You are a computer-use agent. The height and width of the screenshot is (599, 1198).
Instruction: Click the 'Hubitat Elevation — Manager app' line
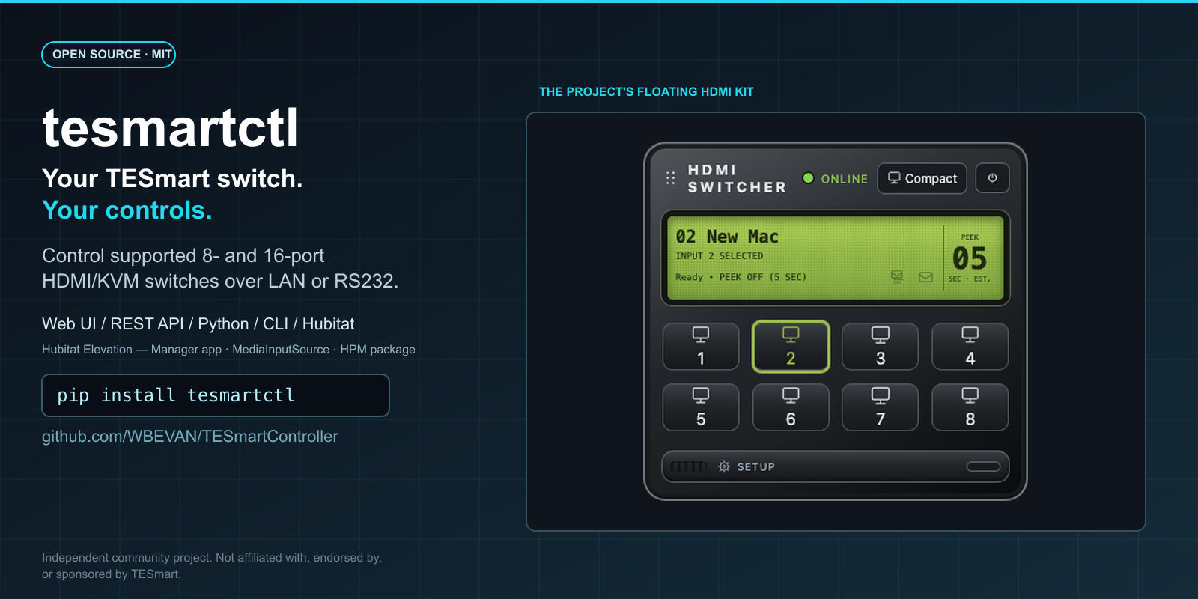coord(228,350)
